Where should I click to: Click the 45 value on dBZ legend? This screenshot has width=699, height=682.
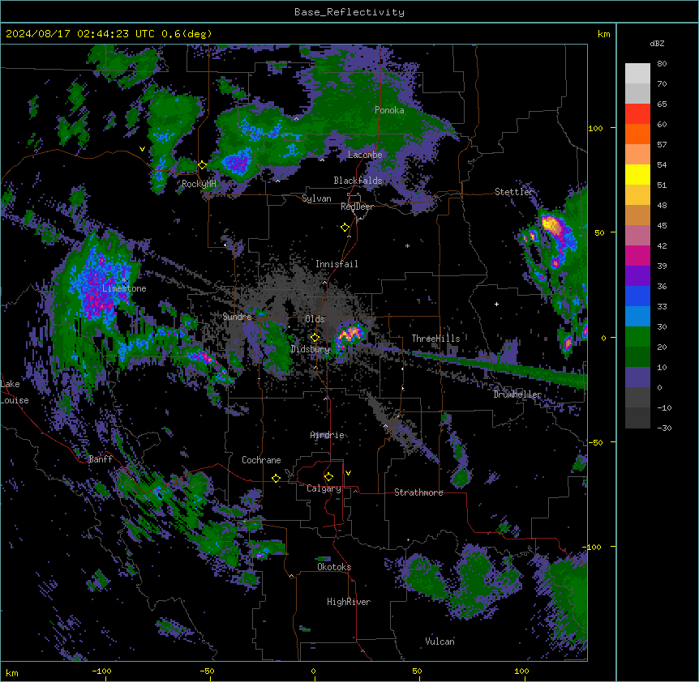point(662,226)
